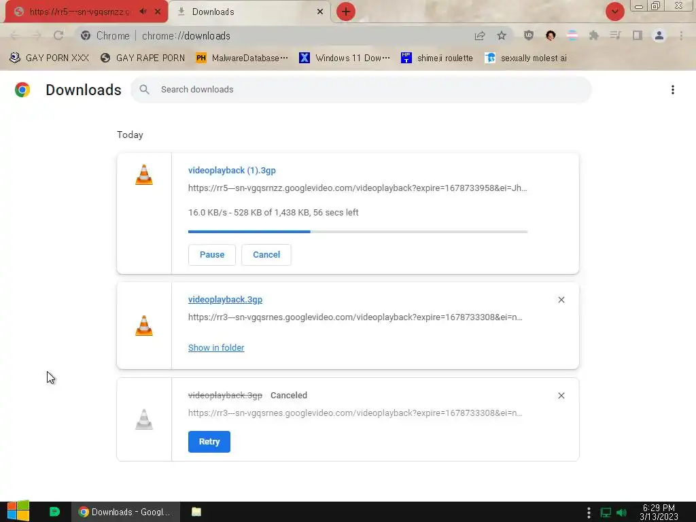
Task: Click Show in folder link
Action: pos(216,348)
